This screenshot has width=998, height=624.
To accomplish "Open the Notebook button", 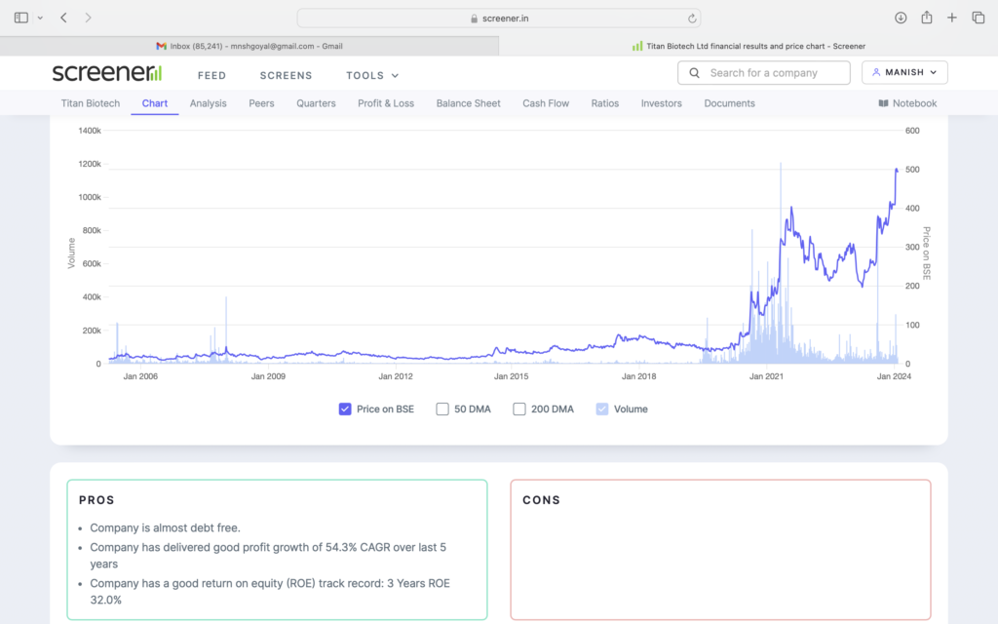I will pos(907,103).
